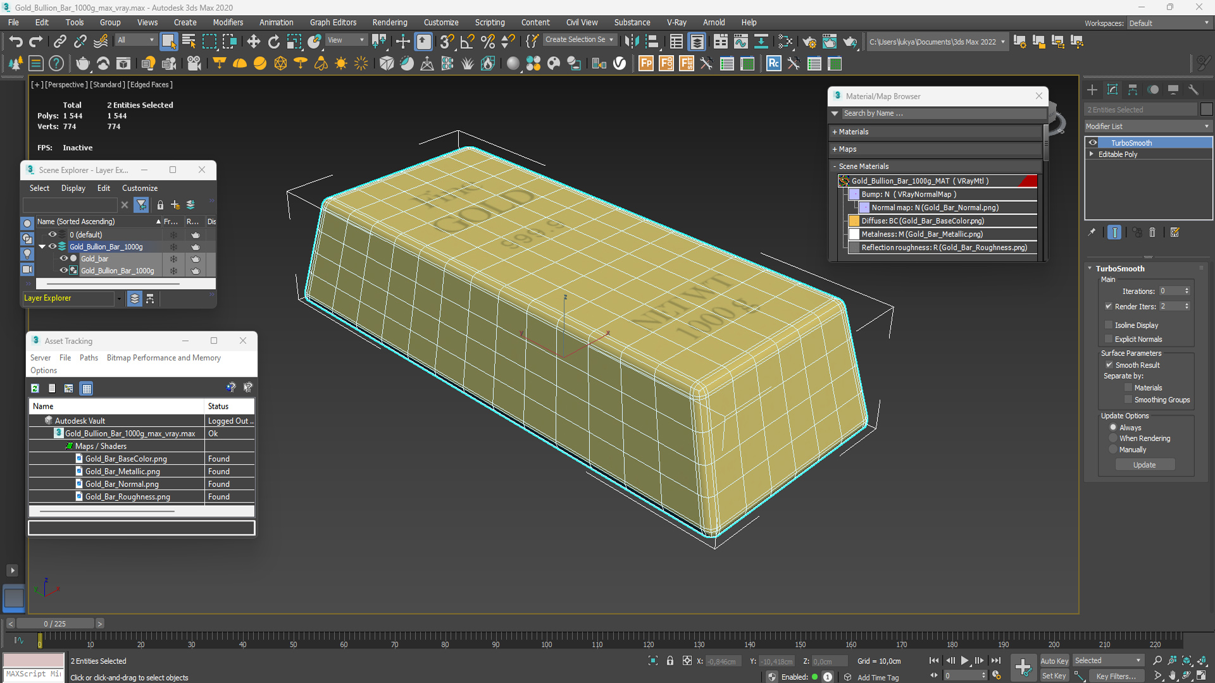Screen dimensions: 1215x683
Task: Click Scene Explorer filter funnel icon
Action: tap(142, 205)
